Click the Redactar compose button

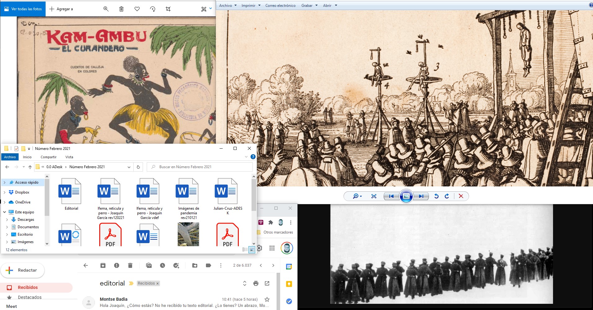point(23,270)
